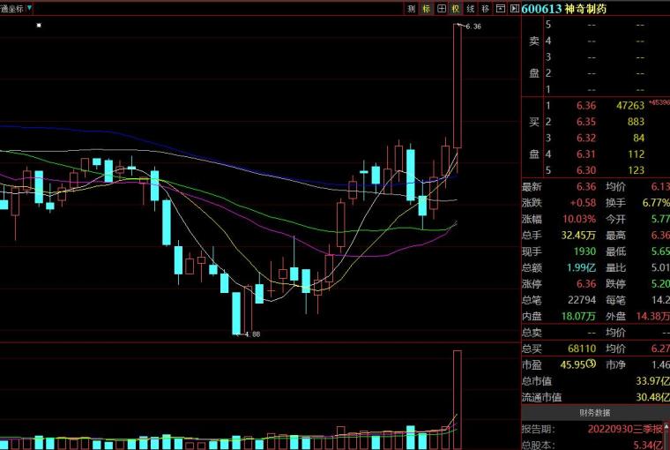Click the 卖盘 sell orders label
The height and width of the screenshot is (450, 670).
[x=533, y=57]
